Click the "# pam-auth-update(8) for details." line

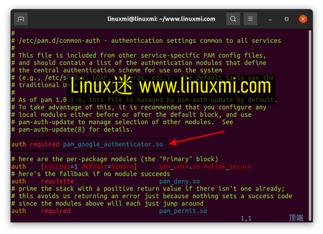[72, 130]
